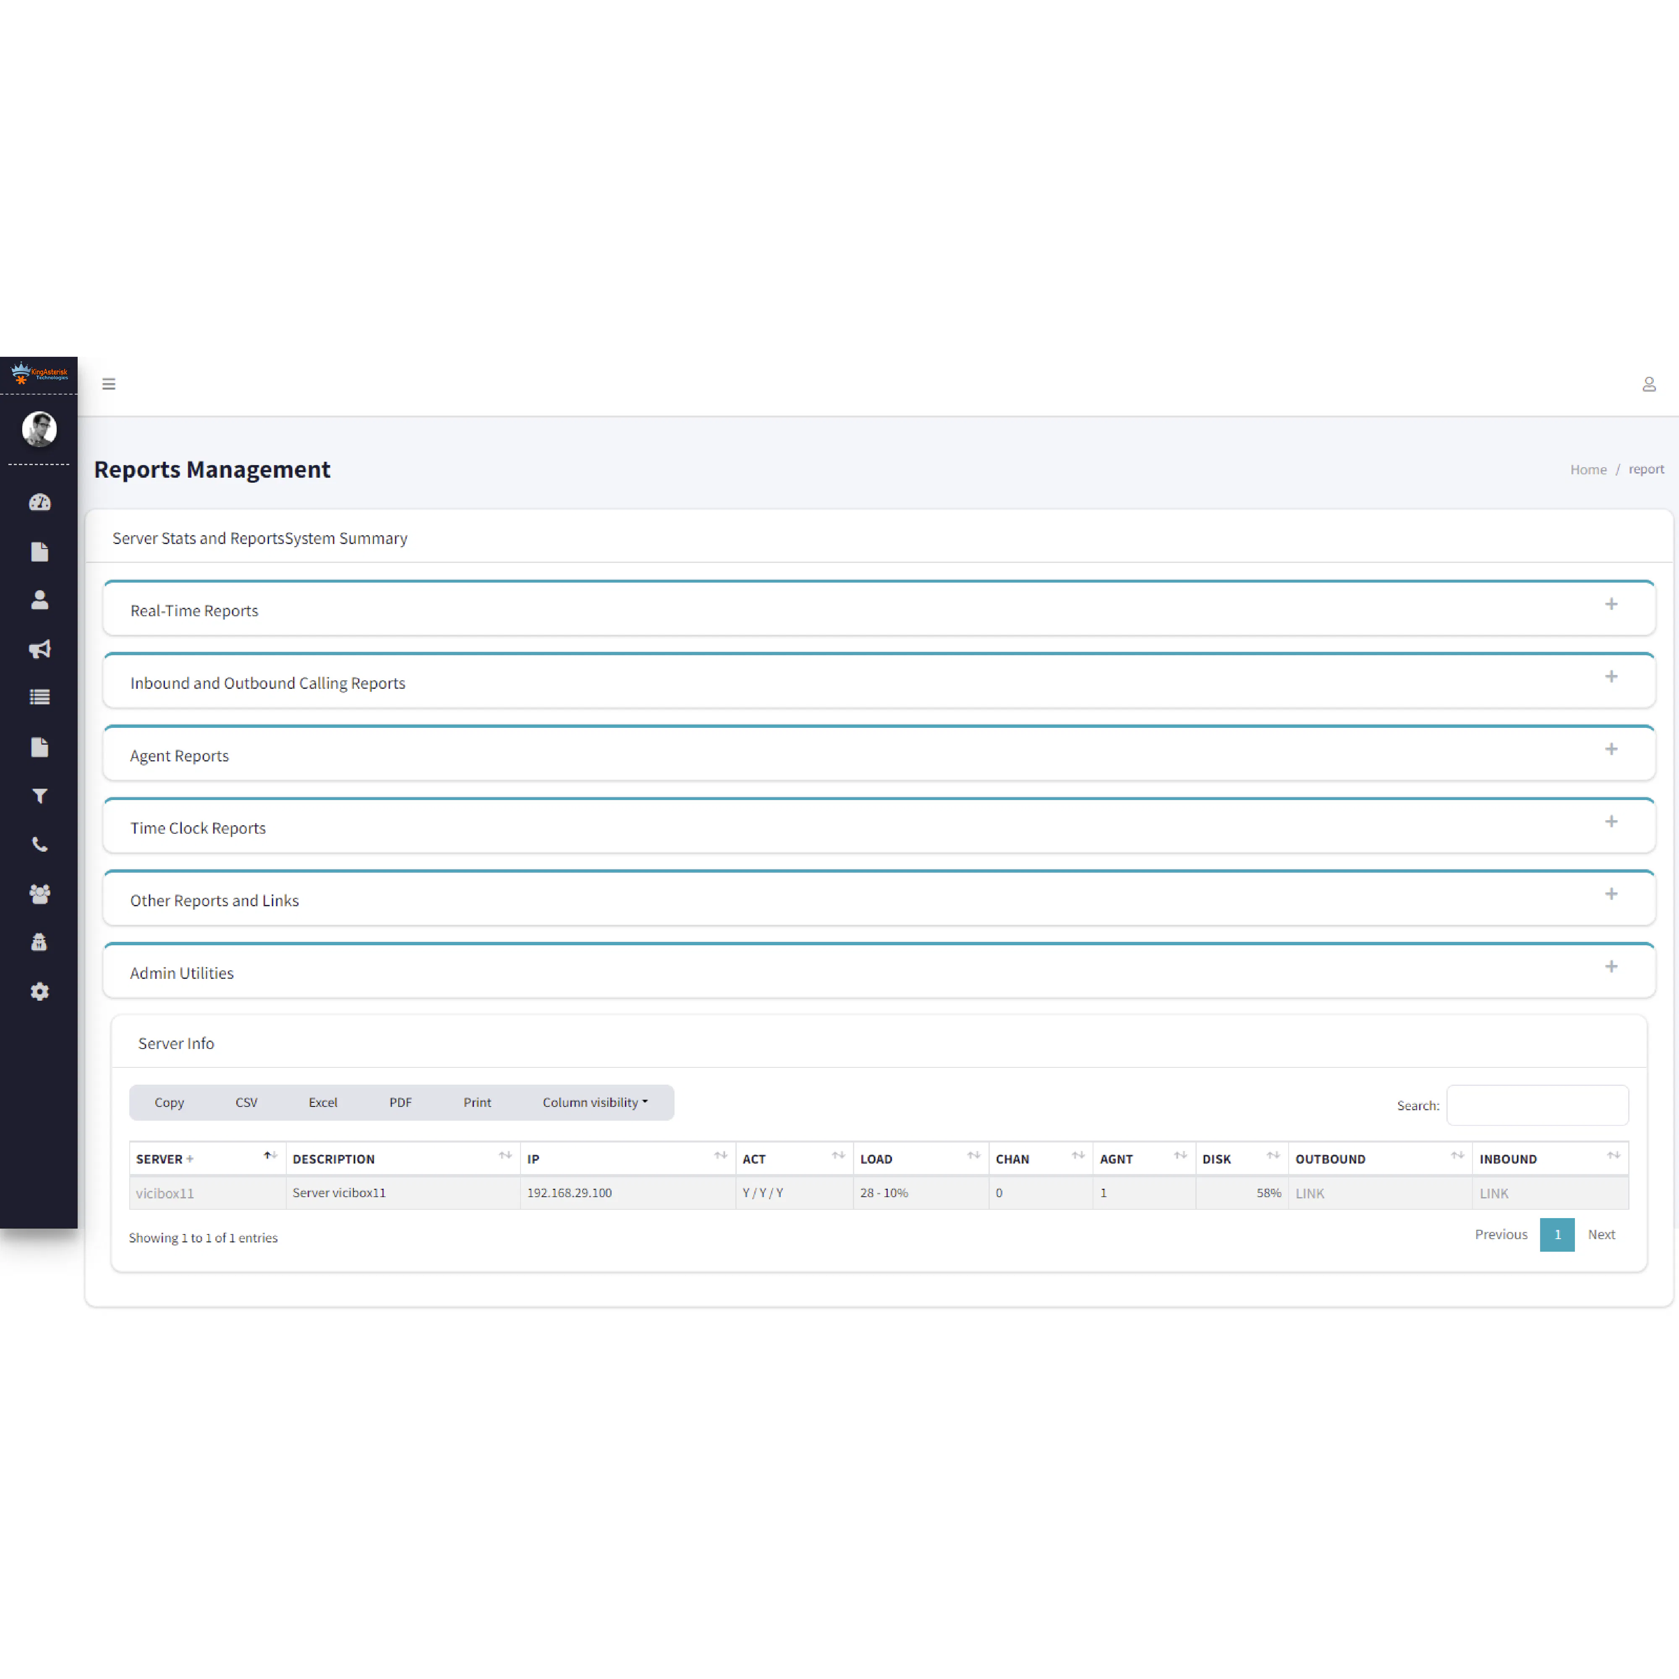Sort table by SERVER column

coord(208,1159)
